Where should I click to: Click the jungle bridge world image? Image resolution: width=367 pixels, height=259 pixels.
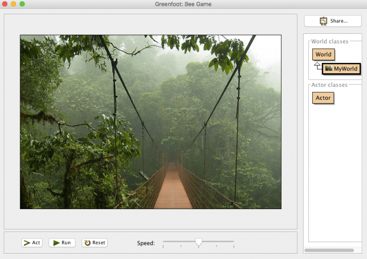(150, 122)
